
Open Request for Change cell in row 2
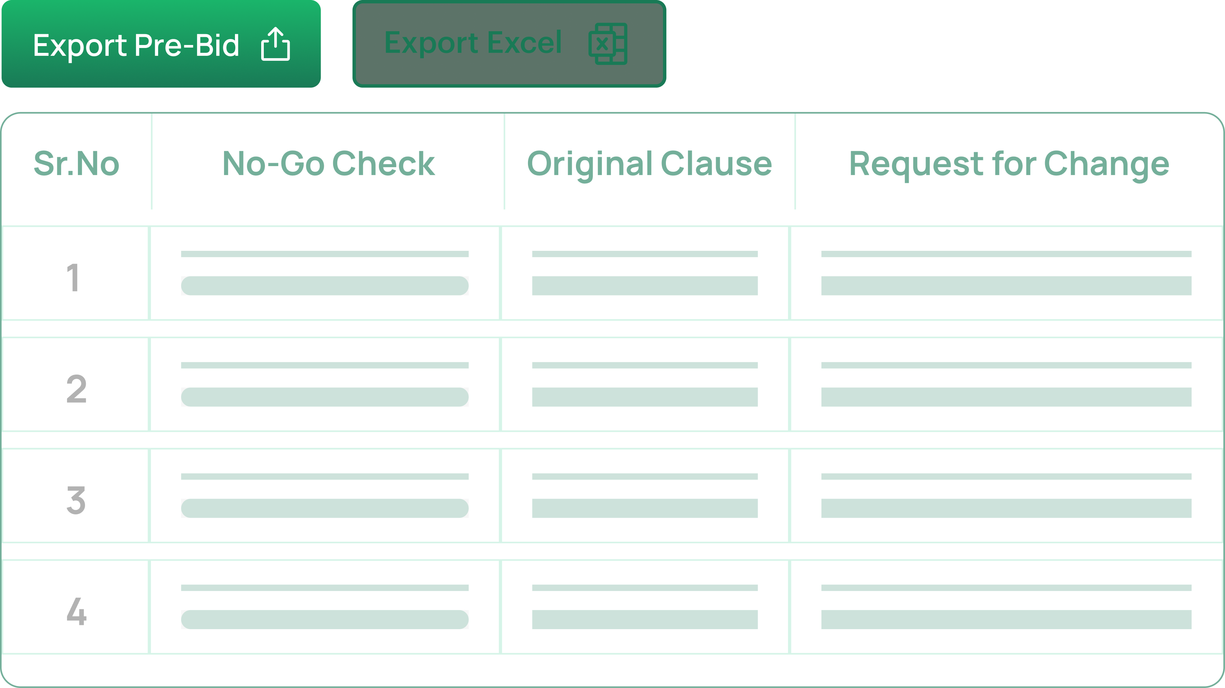[x=1006, y=384]
